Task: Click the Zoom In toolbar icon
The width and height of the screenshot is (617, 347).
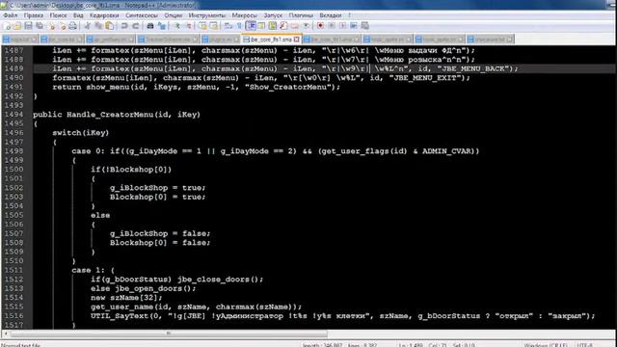Action: point(177,26)
